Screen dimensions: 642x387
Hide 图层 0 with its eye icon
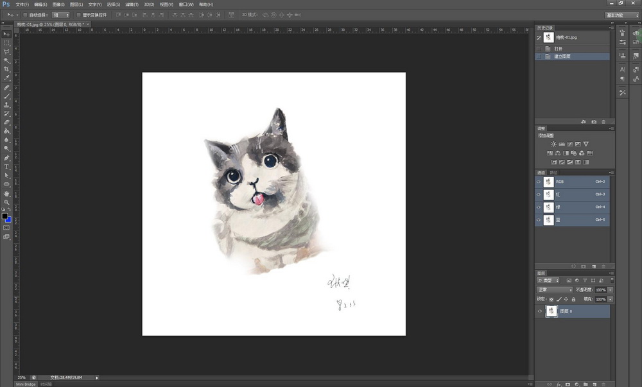click(540, 311)
